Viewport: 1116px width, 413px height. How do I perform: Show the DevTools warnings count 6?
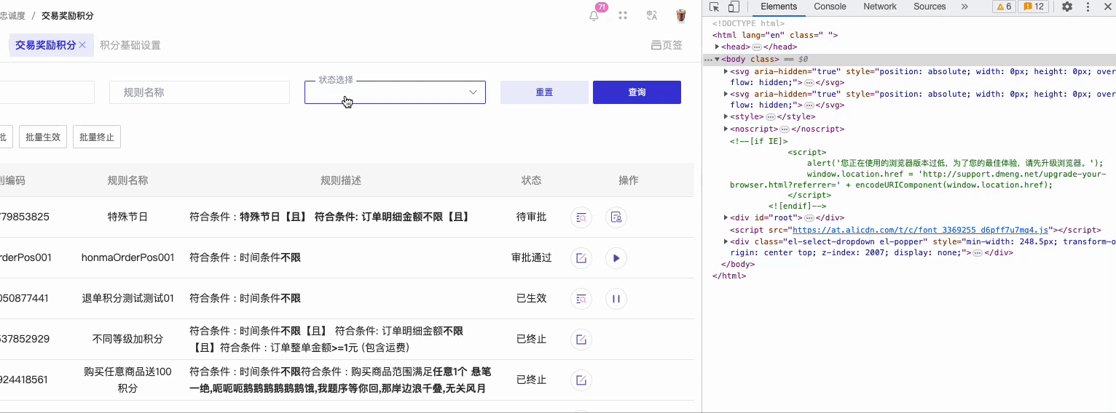(x=1004, y=7)
